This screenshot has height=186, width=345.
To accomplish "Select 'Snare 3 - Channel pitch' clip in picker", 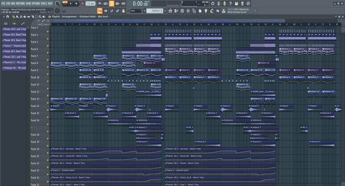I will point(14,46).
